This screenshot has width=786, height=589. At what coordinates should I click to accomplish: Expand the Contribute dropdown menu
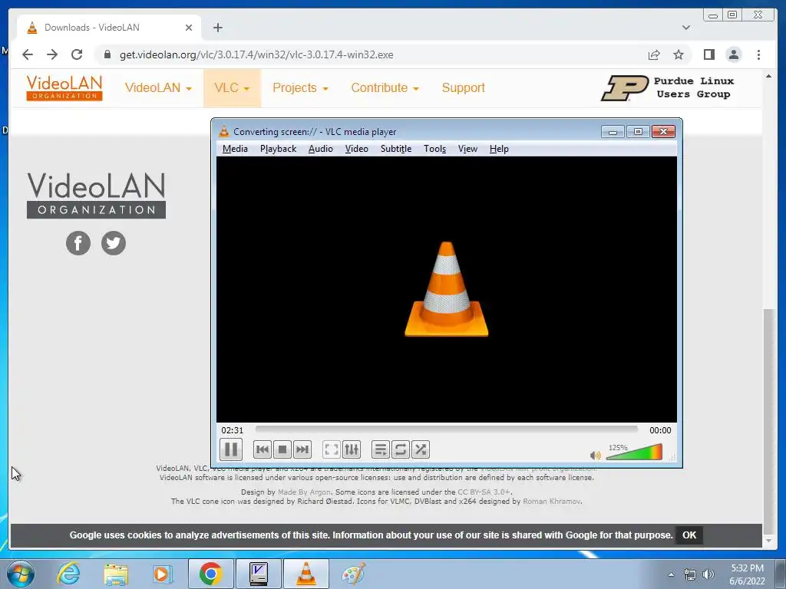pos(385,87)
